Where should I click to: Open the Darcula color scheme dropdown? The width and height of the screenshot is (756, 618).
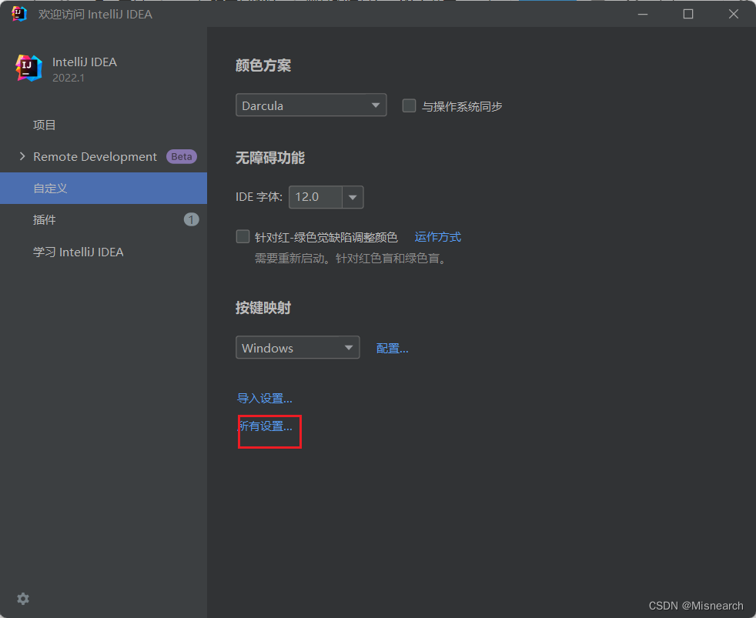click(311, 105)
